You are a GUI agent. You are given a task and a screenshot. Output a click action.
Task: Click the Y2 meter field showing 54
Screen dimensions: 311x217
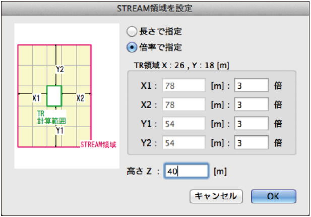pos(183,143)
